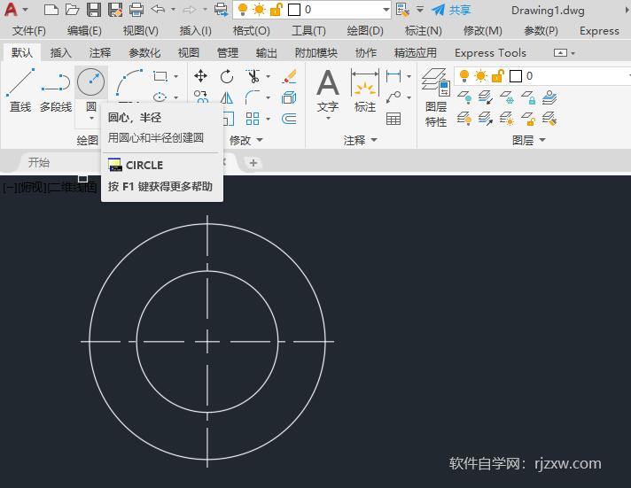Click the 标注 dimension tool

[364, 90]
